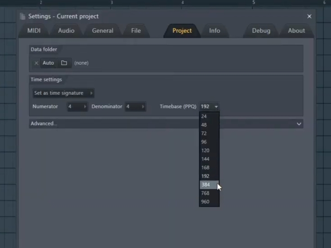Screen dimensions: 331x248
Task: Open the About tab
Action: (296, 31)
